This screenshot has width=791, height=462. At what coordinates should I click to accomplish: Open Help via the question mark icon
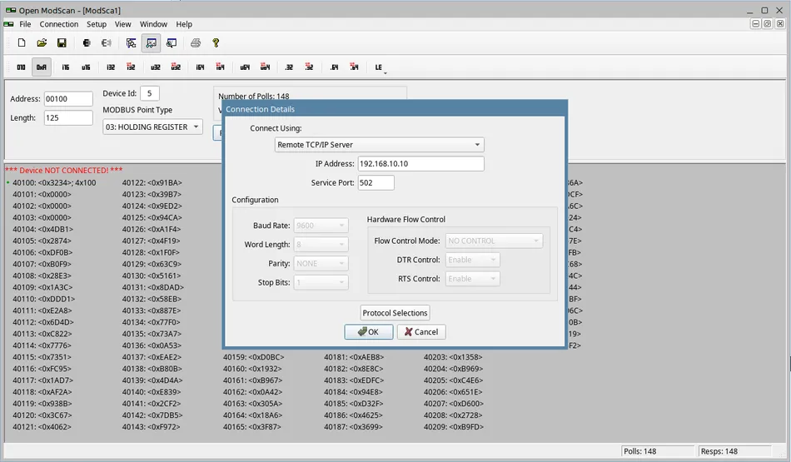216,43
